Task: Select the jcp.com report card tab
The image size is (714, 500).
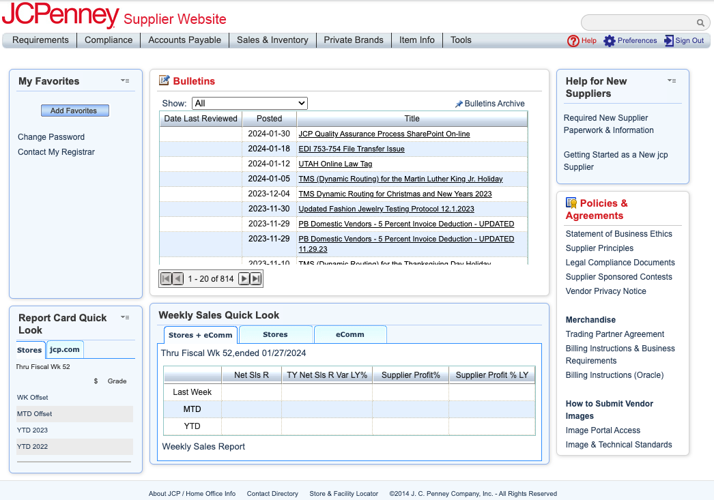Action: (65, 350)
